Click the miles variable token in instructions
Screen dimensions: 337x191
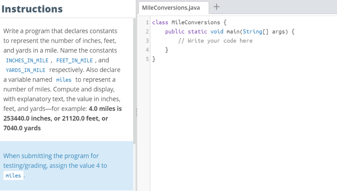pos(64,80)
